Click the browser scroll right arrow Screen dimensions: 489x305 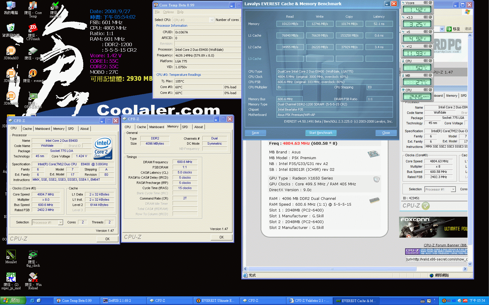465,269
